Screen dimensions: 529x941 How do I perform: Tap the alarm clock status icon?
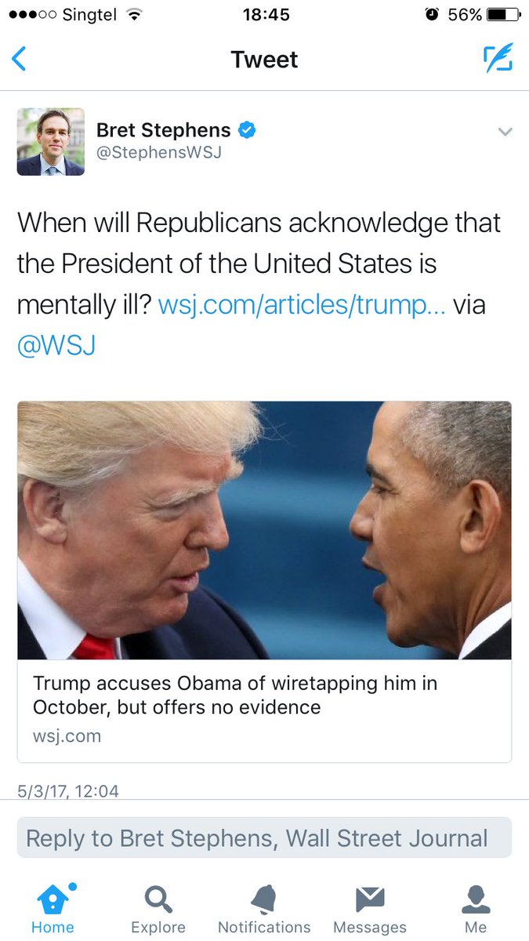pyautogui.click(x=432, y=15)
